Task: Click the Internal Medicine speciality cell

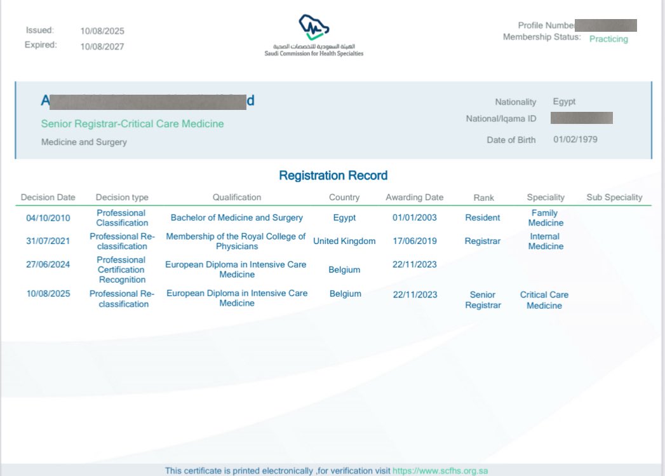Action: click(546, 241)
